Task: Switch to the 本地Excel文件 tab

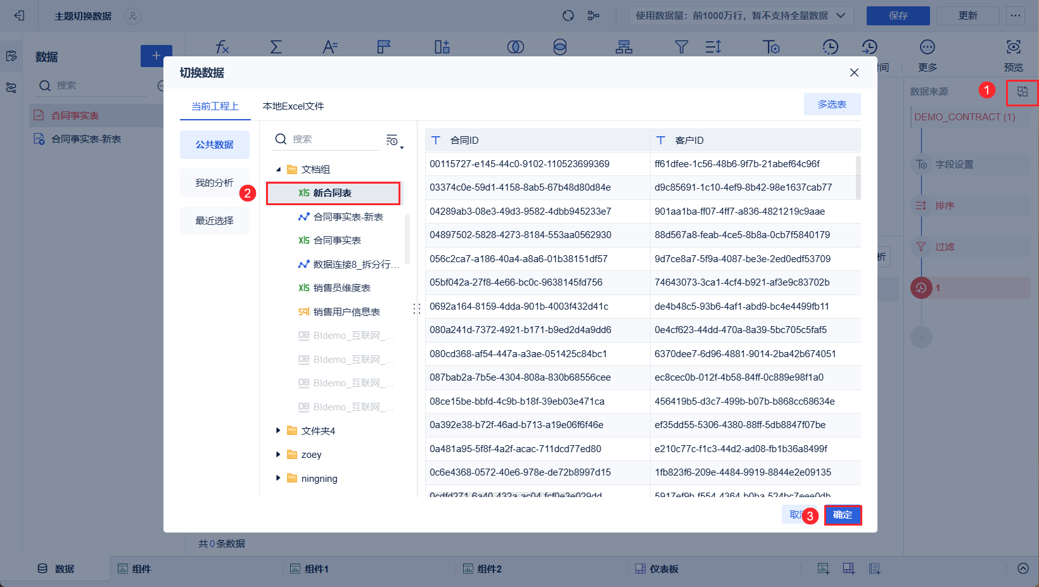Action: click(x=293, y=106)
